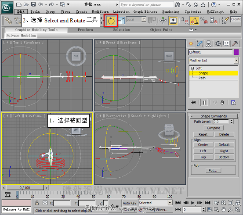Open the 3ds Max application menu logo
The width and height of the screenshot is (243, 215).
7,7
